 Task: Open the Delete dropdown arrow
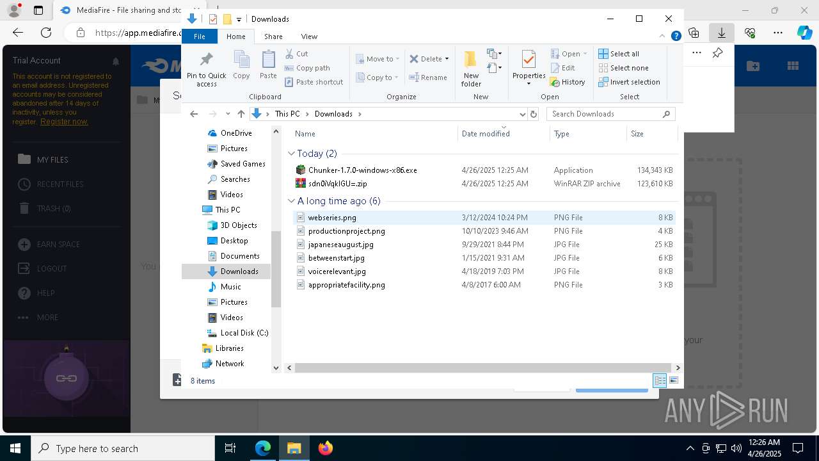pyautogui.click(x=447, y=59)
